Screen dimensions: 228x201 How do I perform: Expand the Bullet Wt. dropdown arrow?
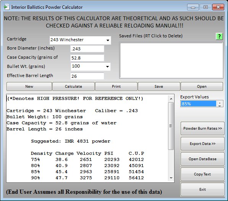[107, 67]
